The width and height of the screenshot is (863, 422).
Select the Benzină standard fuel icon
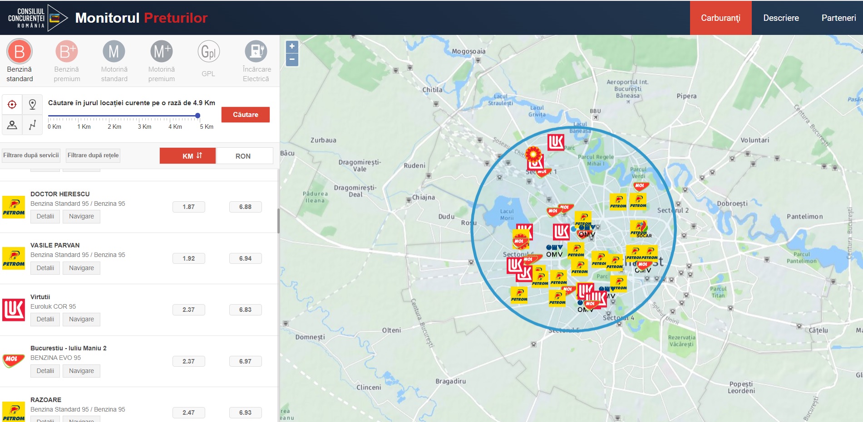[20, 52]
